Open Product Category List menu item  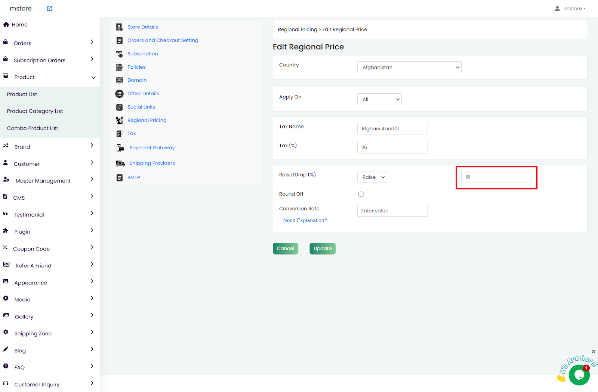point(35,111)
